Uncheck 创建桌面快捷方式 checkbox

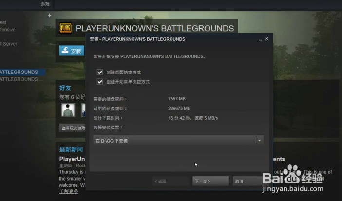[x=100, y=72]
